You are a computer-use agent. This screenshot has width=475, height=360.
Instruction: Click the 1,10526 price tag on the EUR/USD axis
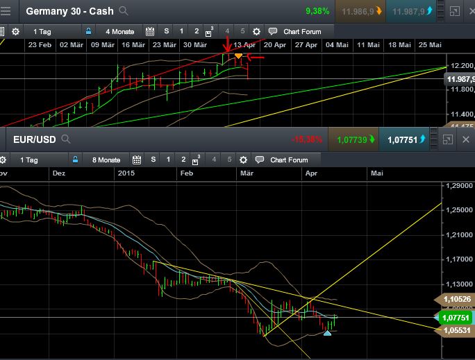tap(454, 299)
